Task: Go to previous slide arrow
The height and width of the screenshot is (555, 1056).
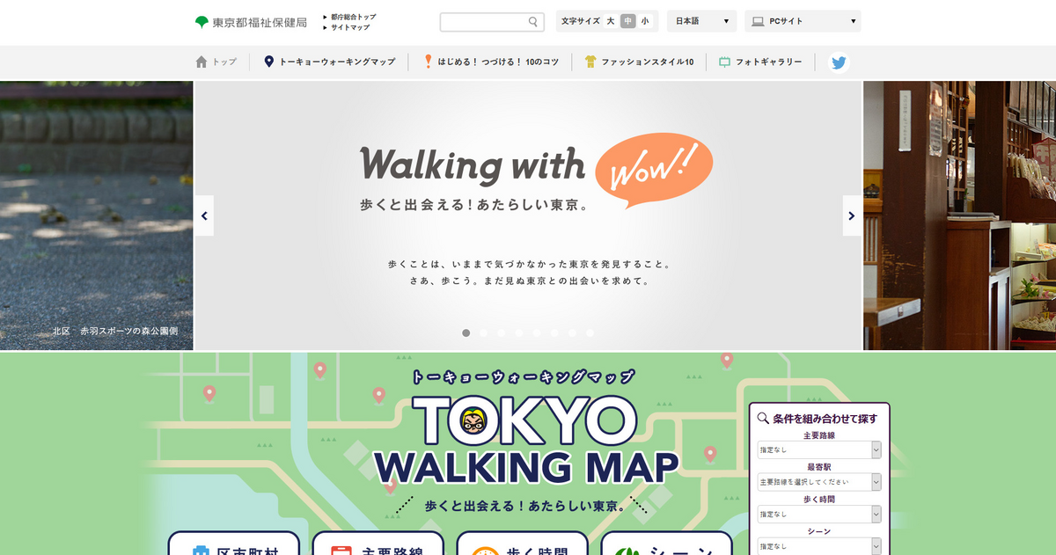Action: point(204,215)
